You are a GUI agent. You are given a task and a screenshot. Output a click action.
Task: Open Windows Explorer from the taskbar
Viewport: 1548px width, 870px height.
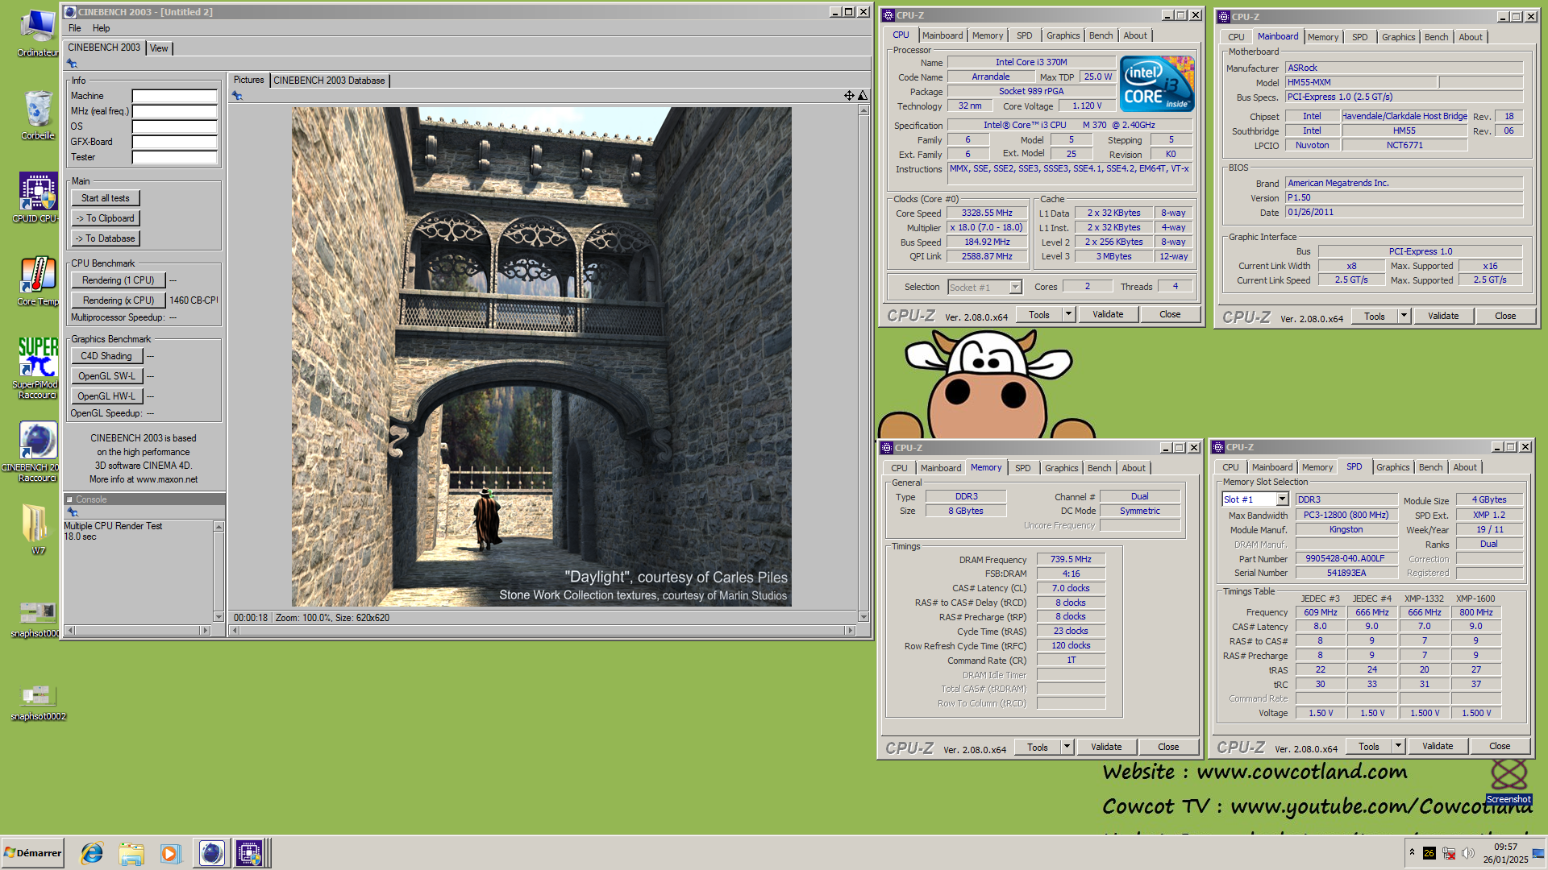click(x=131, y=852)
